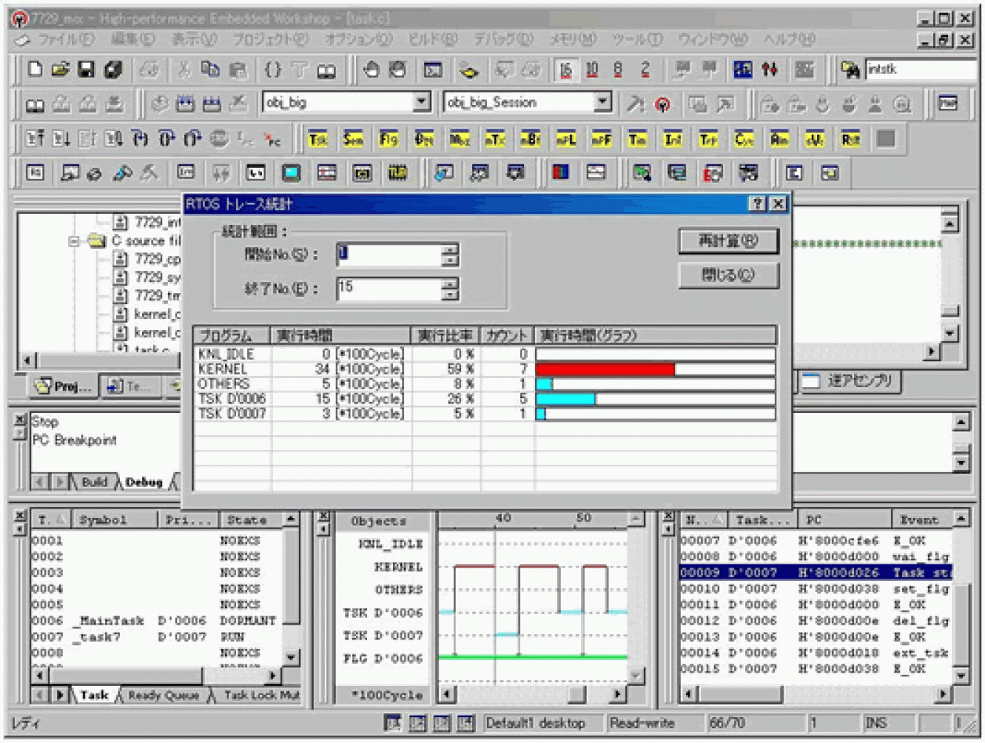
Task: Click 閉じる to close the trace statistics dialog
Action: tap(726, 275)
